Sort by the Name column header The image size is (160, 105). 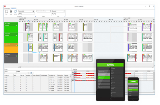pos(17,75)
